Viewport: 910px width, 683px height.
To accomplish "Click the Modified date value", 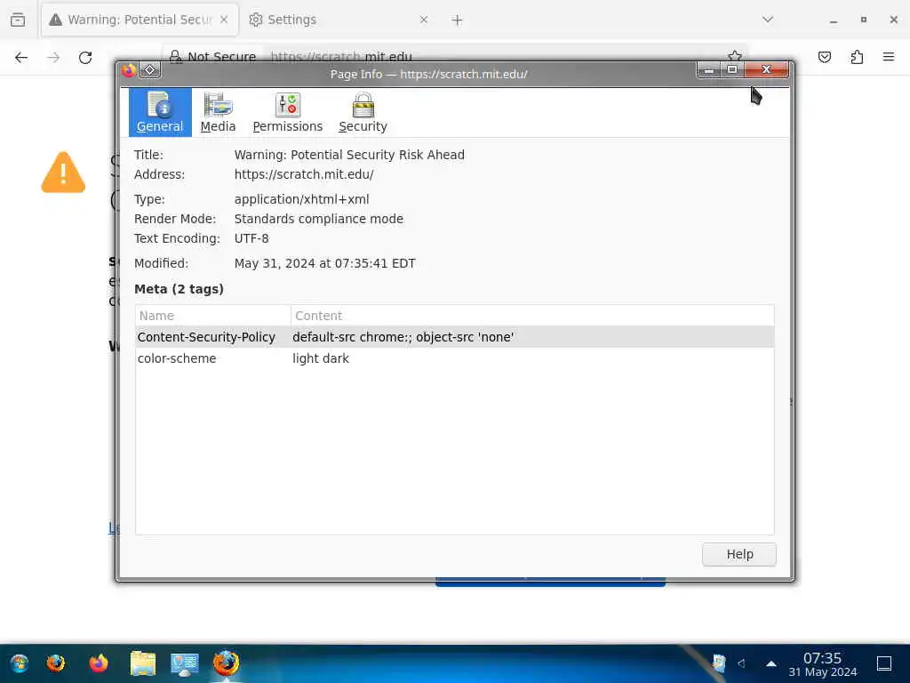I will (324, 263).
